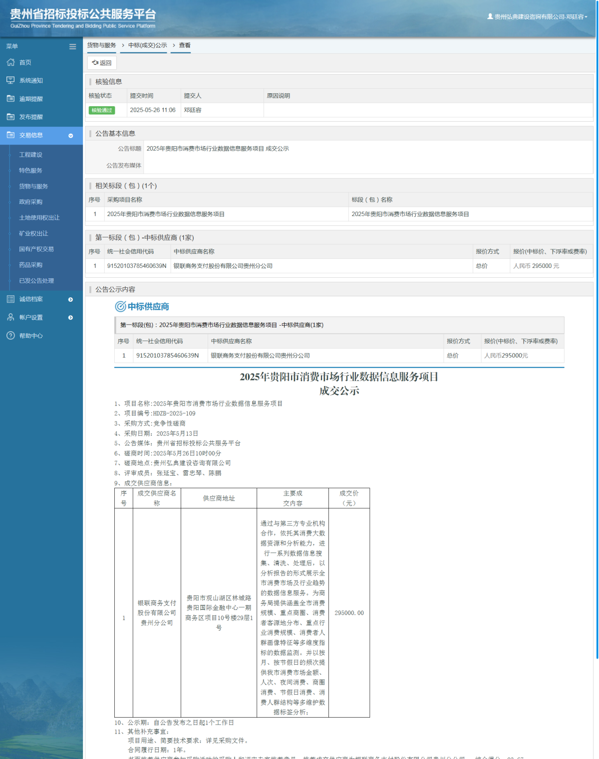The width and height of the screenshot is (599, 759).
Task: Expand the 帐户设置 section arrow
Action: coord(70,318)
